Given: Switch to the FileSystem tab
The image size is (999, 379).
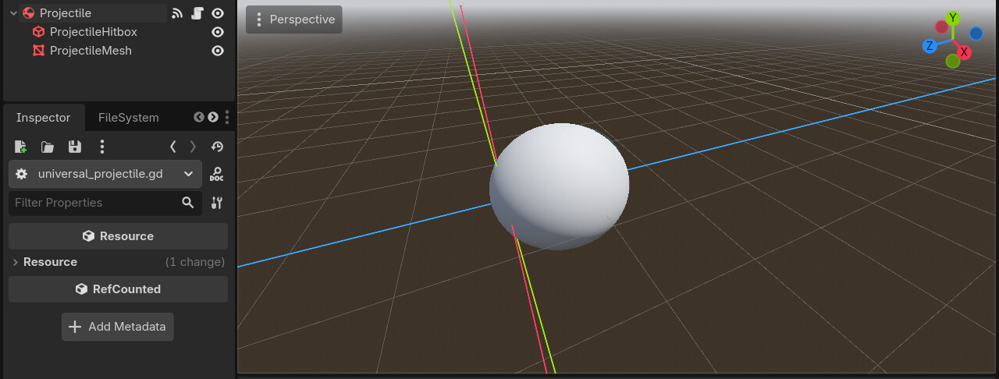Looking at the screenshot, I should coord(128,118).
